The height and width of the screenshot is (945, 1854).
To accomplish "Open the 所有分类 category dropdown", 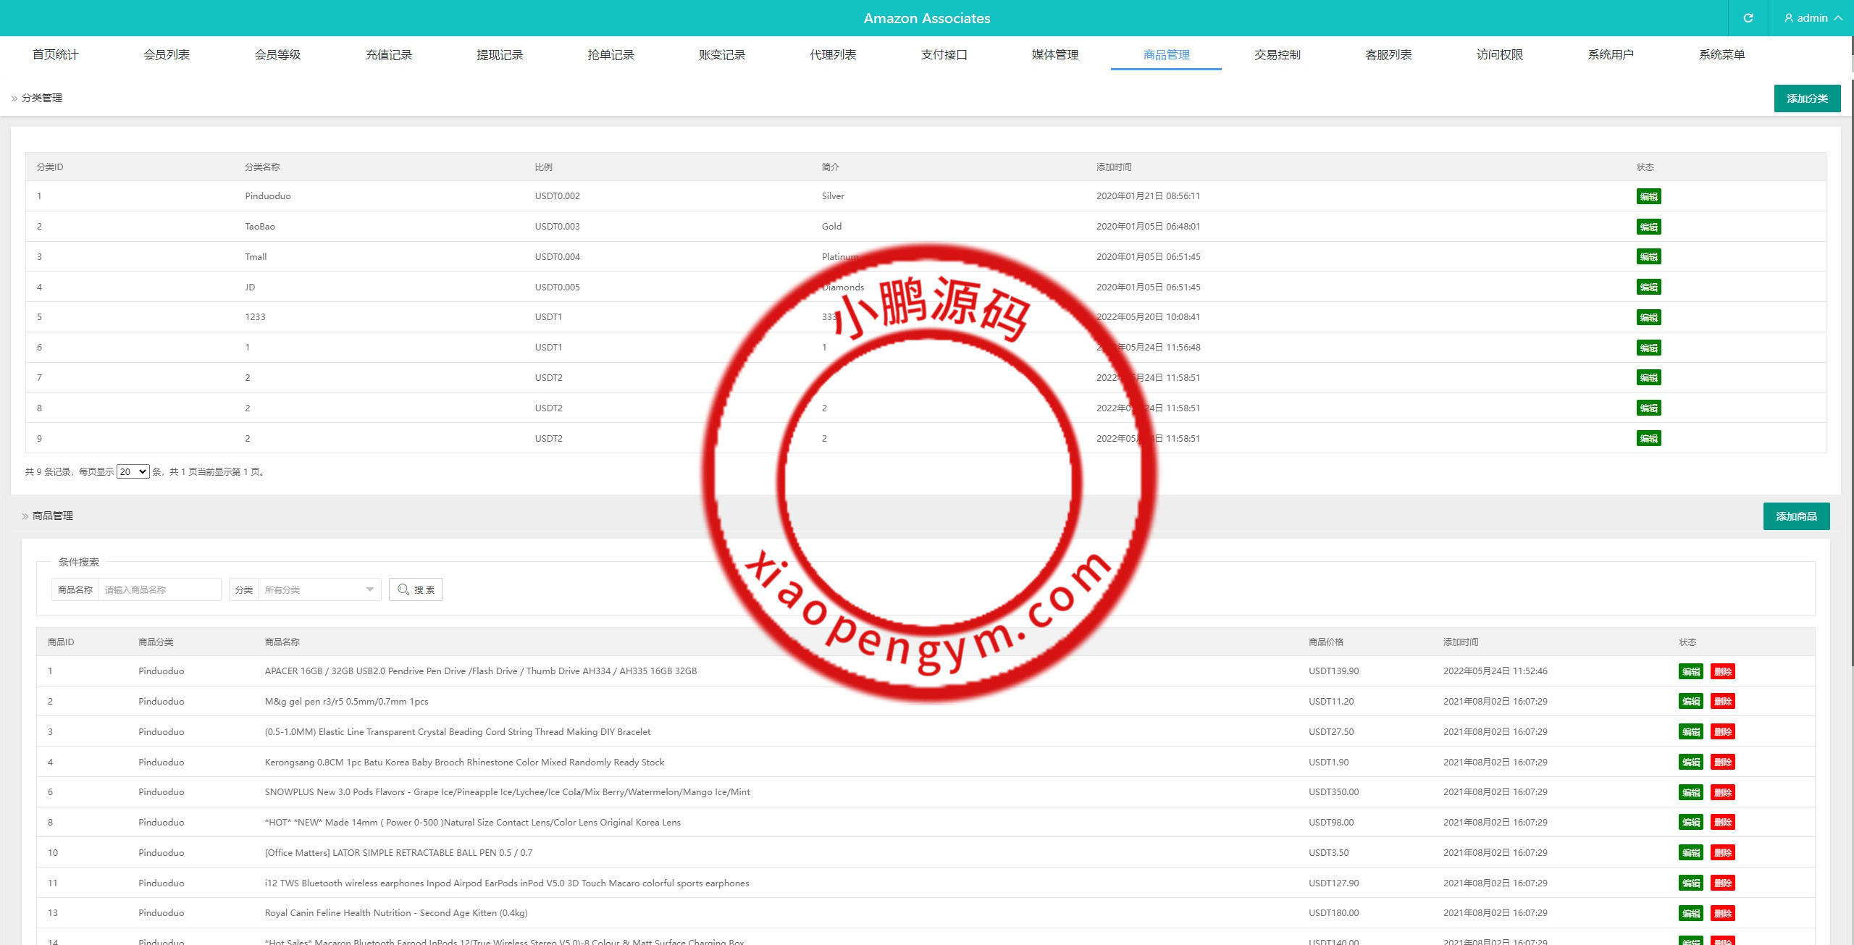I will 319,589.
